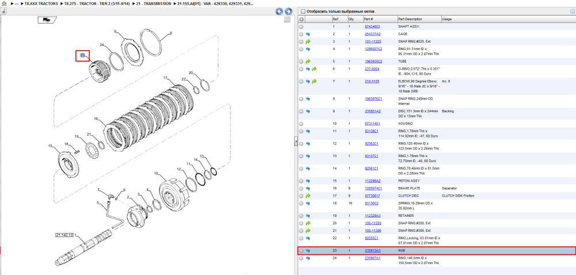Select the 'CLUTCH DISK Friction' usage text
Image resolution: width=576 pixels, height=275 pixels.
[x=458, y=196]
